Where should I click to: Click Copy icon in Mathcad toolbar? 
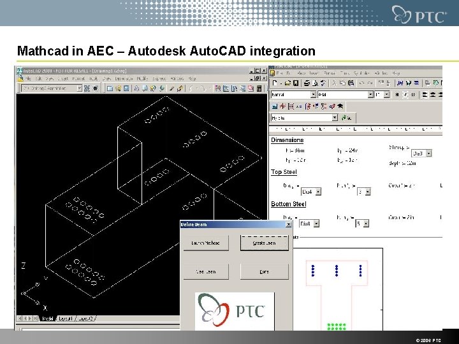342,83
